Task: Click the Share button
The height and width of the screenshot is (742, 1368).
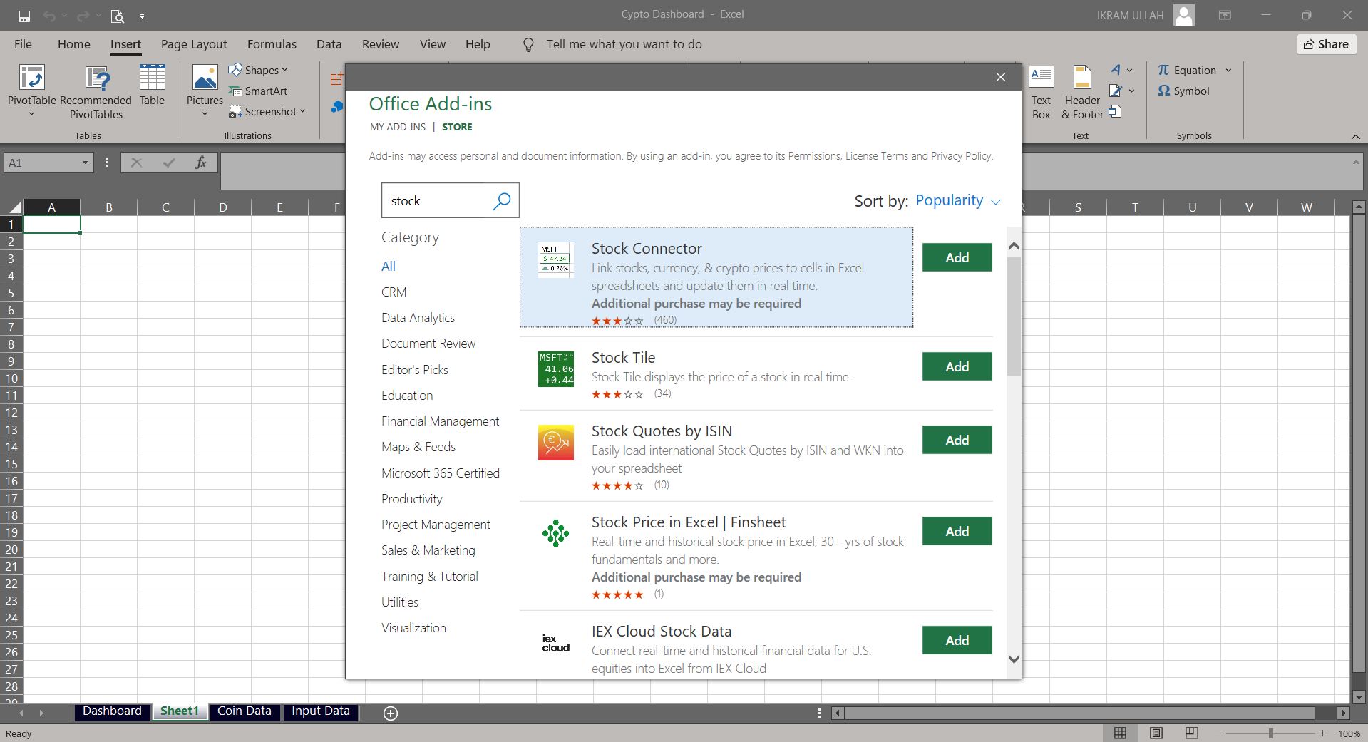Action: (1326, 44)
